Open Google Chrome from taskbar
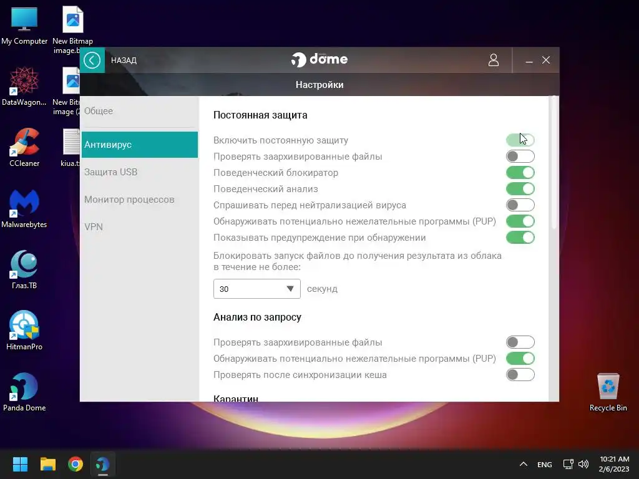The image size is (639, 479). pyautogui.click(x=76, y=464)
